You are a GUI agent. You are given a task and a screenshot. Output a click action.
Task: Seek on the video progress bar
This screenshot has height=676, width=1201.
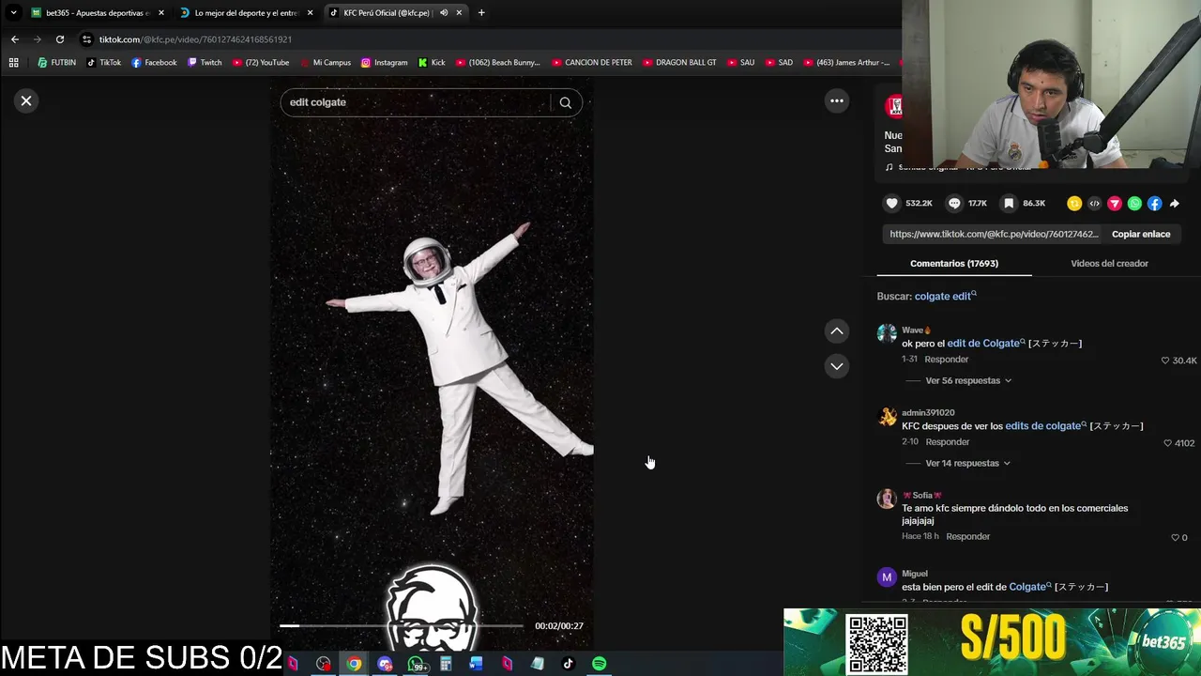(402, 625)
